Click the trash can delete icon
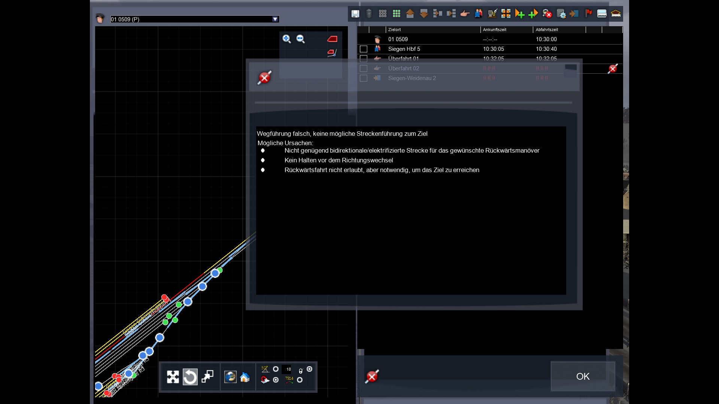 [369, 14]
